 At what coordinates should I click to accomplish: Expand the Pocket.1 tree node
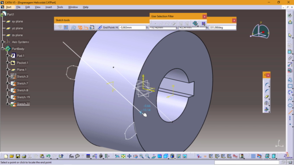(7, 62)
